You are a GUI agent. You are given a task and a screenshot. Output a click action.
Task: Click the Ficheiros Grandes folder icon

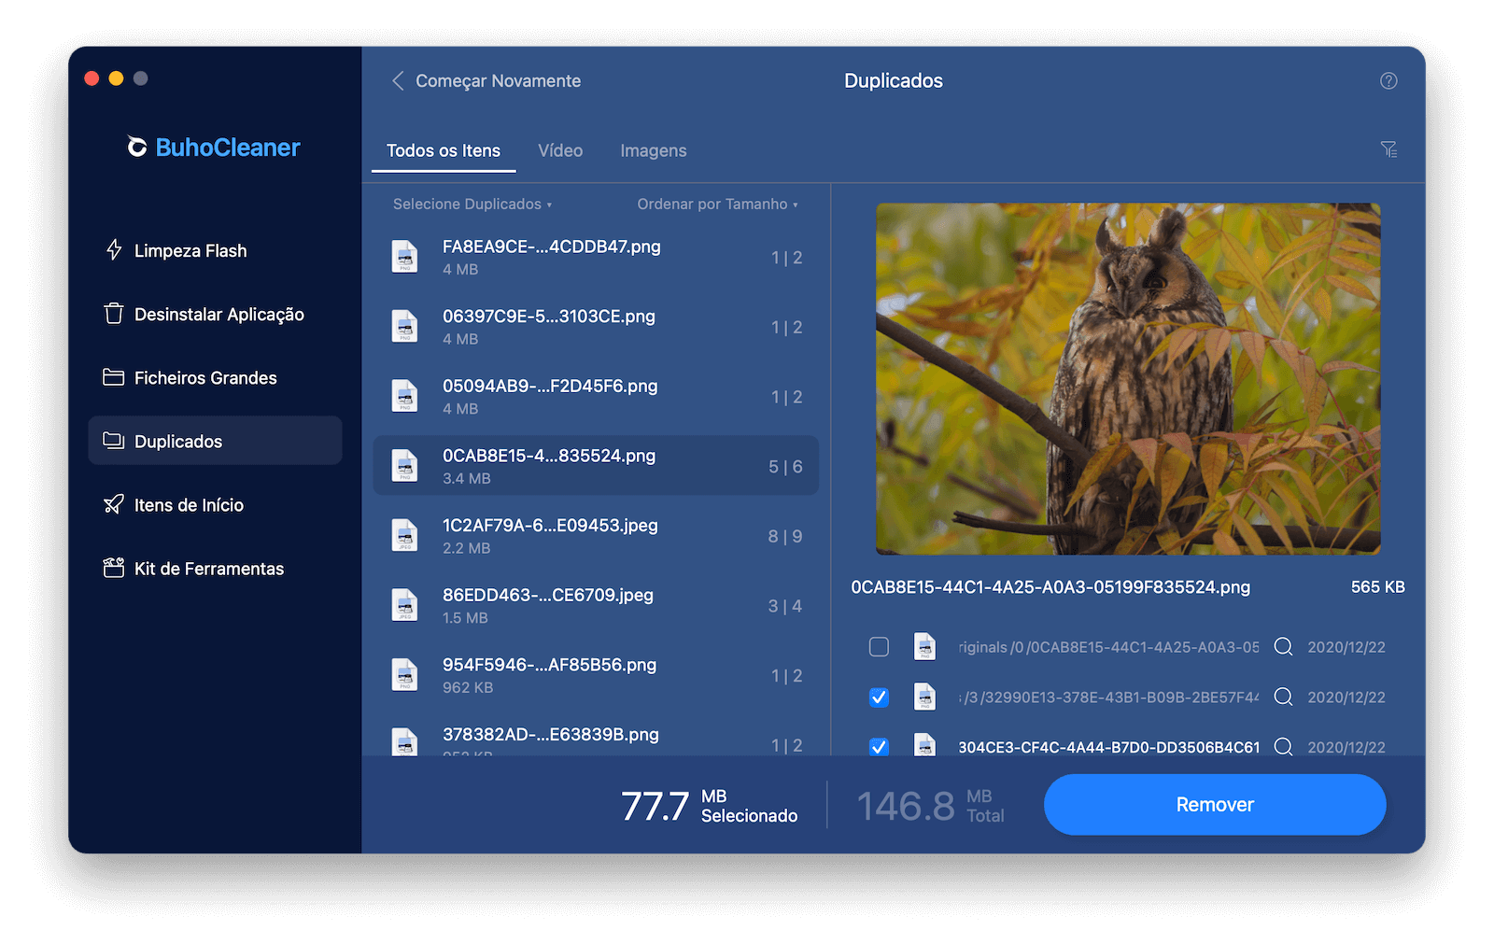tap(114, 377)
